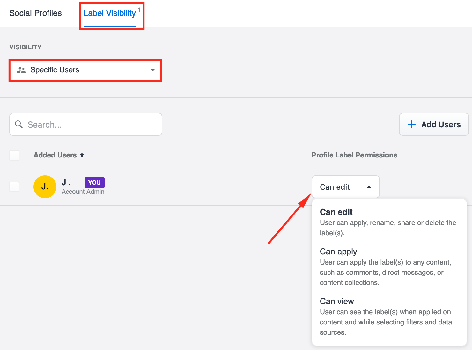Click the blue plus icon beside Add Users
This screenshot has width=472, height=350.
pyautogui.click(x=411, y=124)
